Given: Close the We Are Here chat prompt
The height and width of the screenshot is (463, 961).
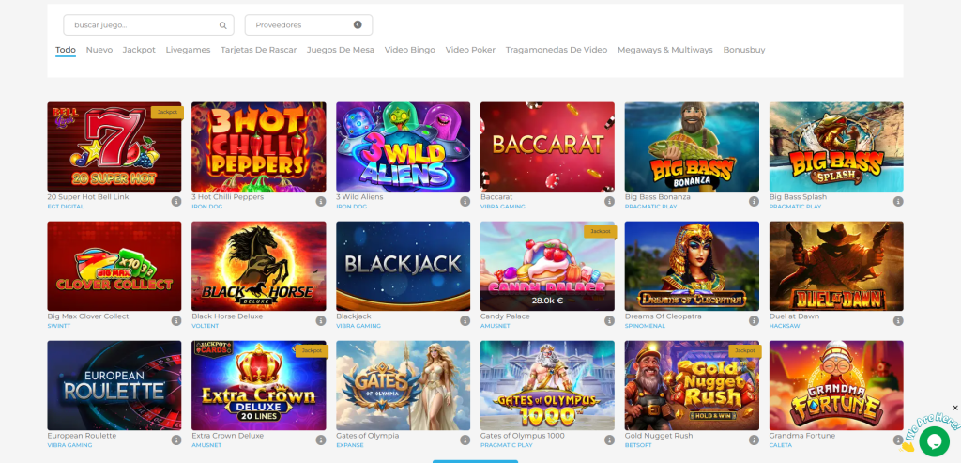Looking at the screenshot, I should point(955,408).
